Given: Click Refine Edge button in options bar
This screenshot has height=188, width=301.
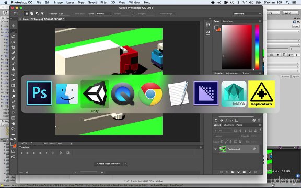Looking at the screenshot, I should pyautogui.click(x=167, y=14).
